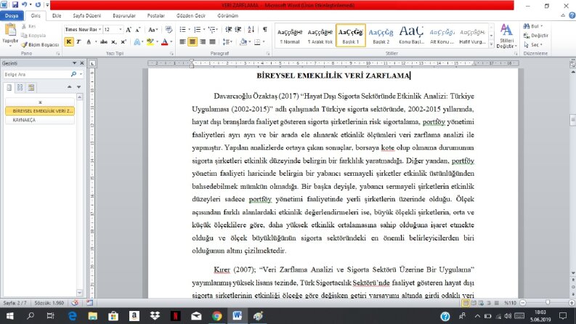Click the Belge Ara search field
This screenshot has height=324, width=576.
36,74
